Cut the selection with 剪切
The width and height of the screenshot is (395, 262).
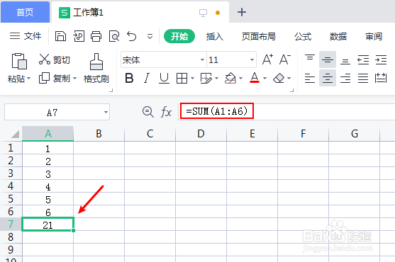coord(55,59)
